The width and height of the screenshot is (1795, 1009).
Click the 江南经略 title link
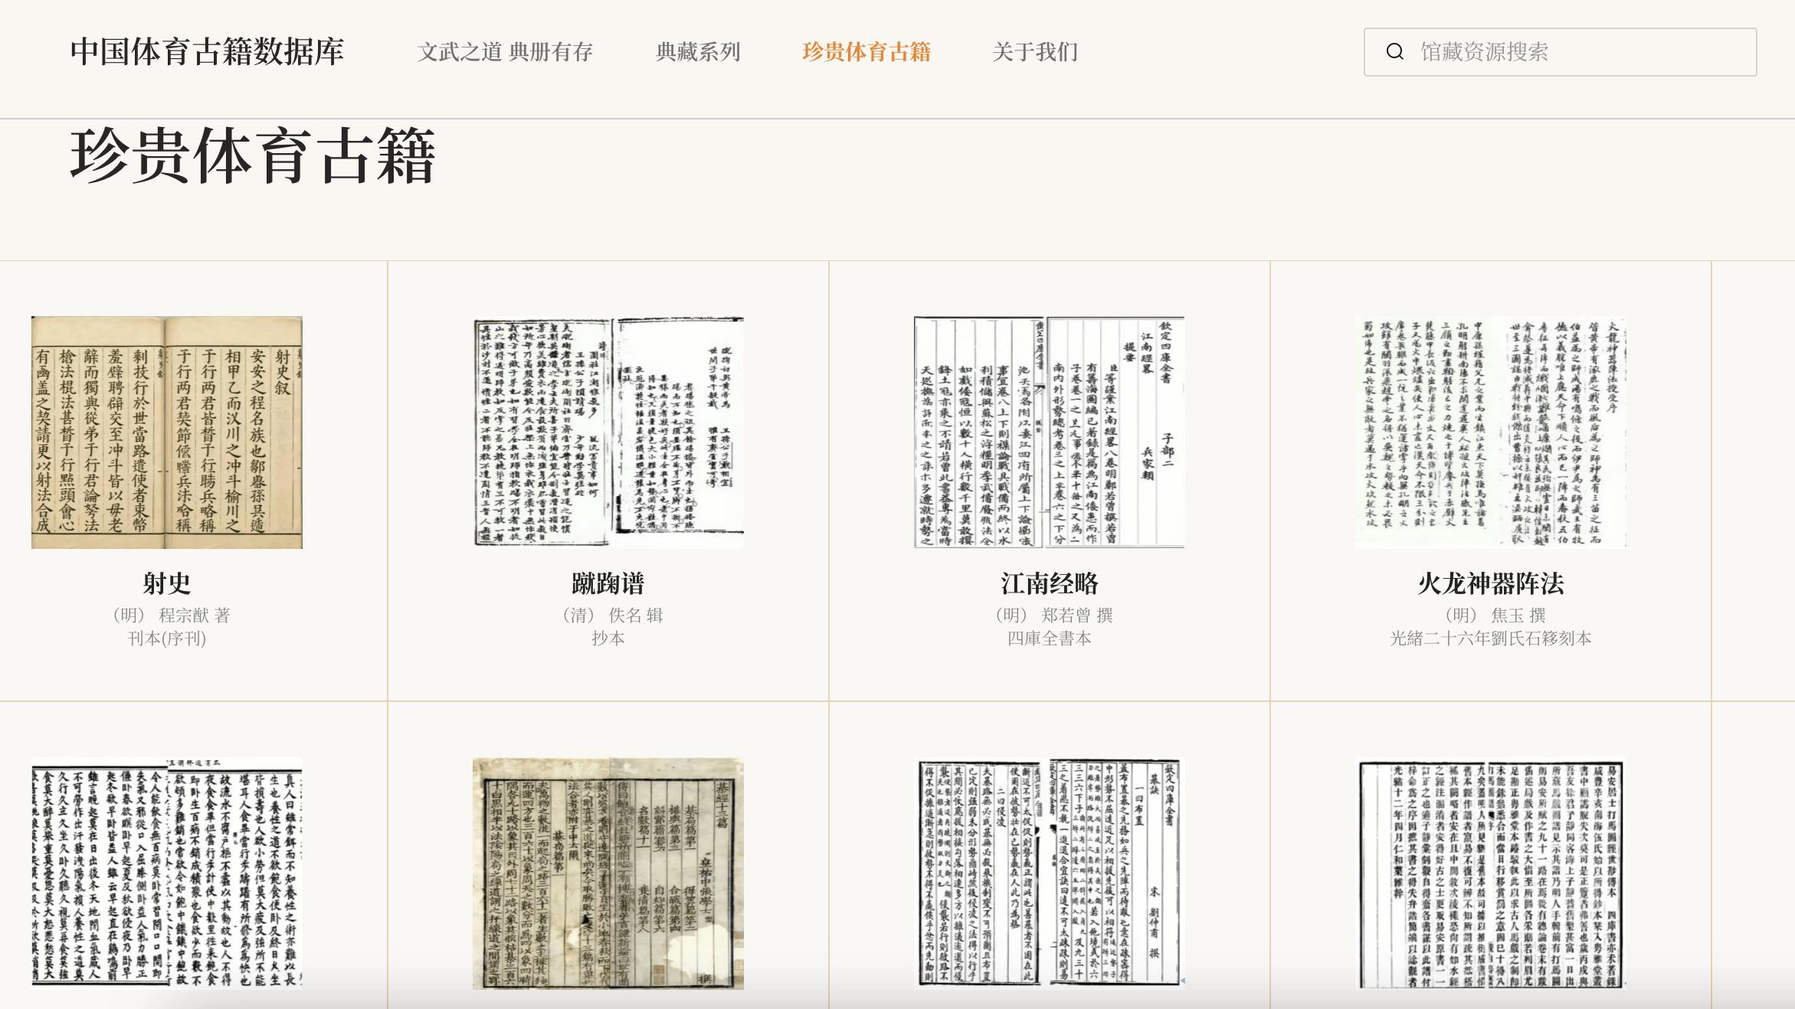[1050, 584]
